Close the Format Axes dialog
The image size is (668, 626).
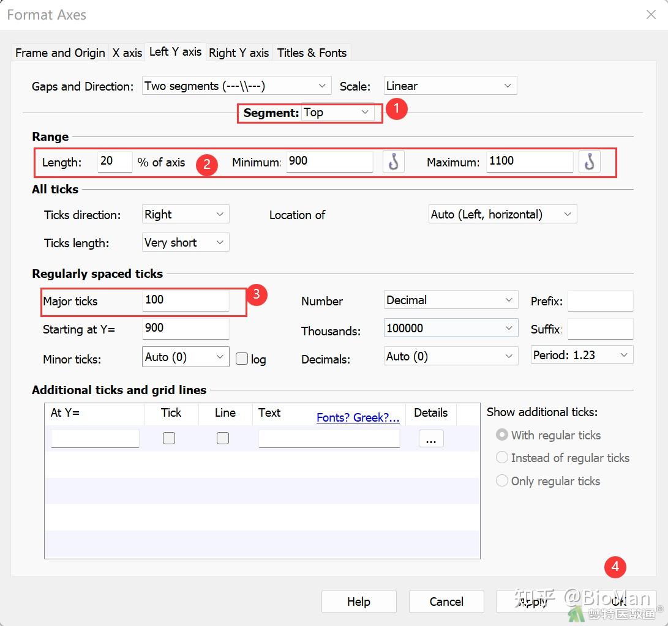[651, 15]
